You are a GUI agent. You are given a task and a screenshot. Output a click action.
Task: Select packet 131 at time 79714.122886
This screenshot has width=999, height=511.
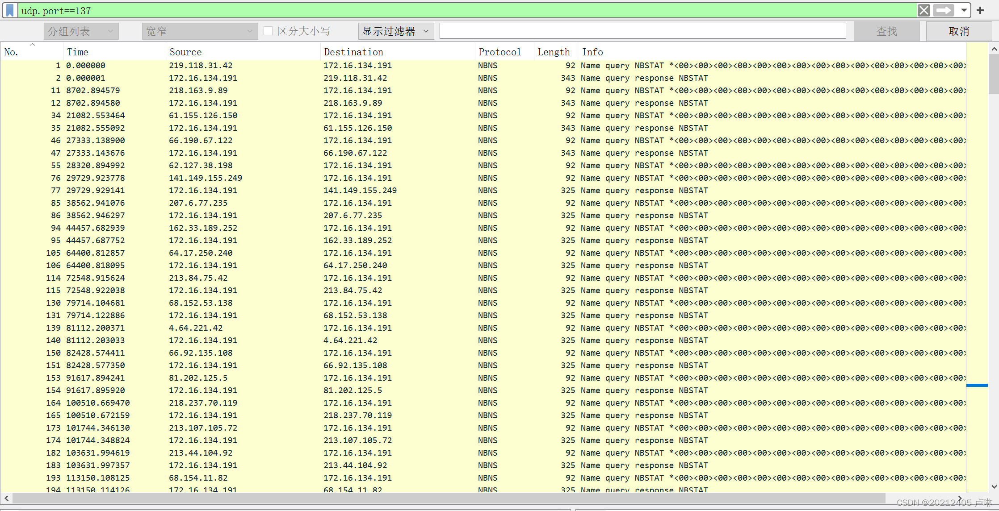pyautogui.click(x=483, y=316)
